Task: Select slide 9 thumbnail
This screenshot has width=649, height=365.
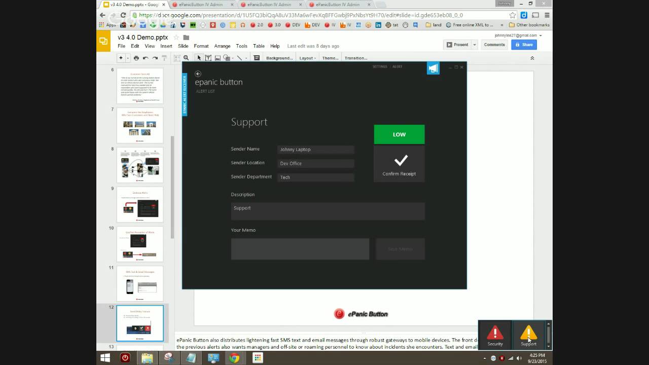Action: 140,204
